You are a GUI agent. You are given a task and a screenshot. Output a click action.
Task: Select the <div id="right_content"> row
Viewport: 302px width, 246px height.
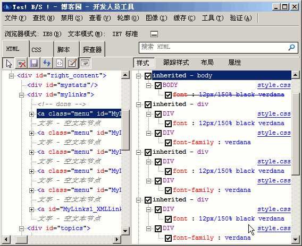(62, 76)
